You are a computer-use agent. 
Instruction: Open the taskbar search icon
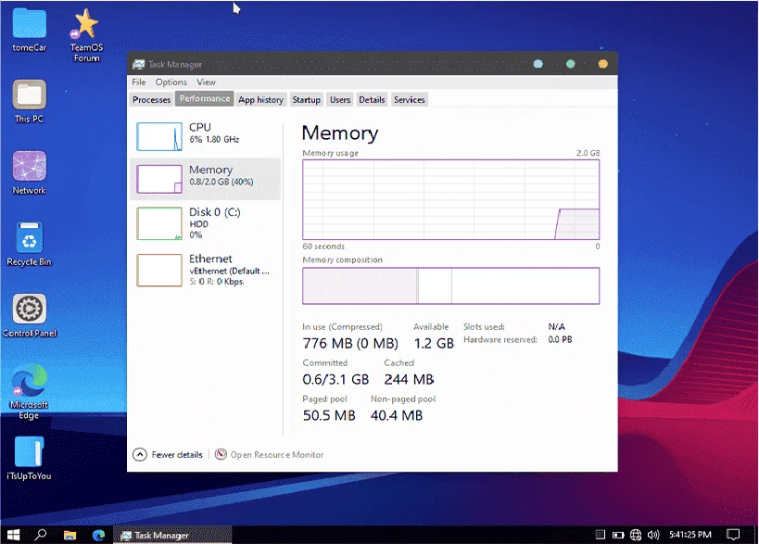click(x=41, y=535)
